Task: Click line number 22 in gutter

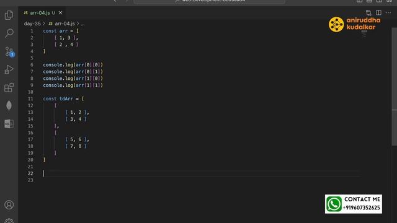Action: (30, 173)
